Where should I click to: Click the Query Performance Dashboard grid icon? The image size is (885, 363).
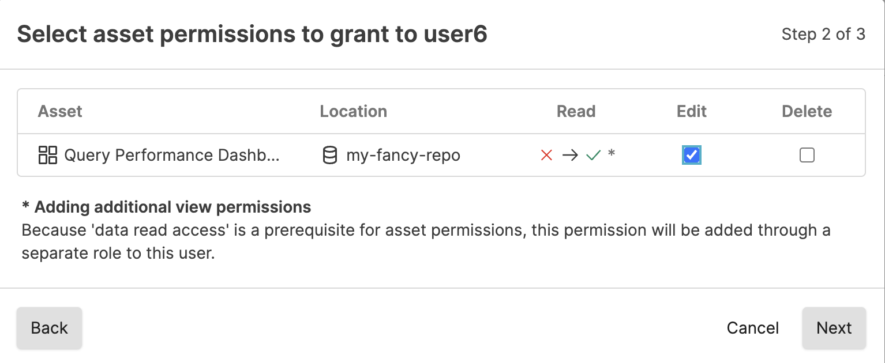47,154
